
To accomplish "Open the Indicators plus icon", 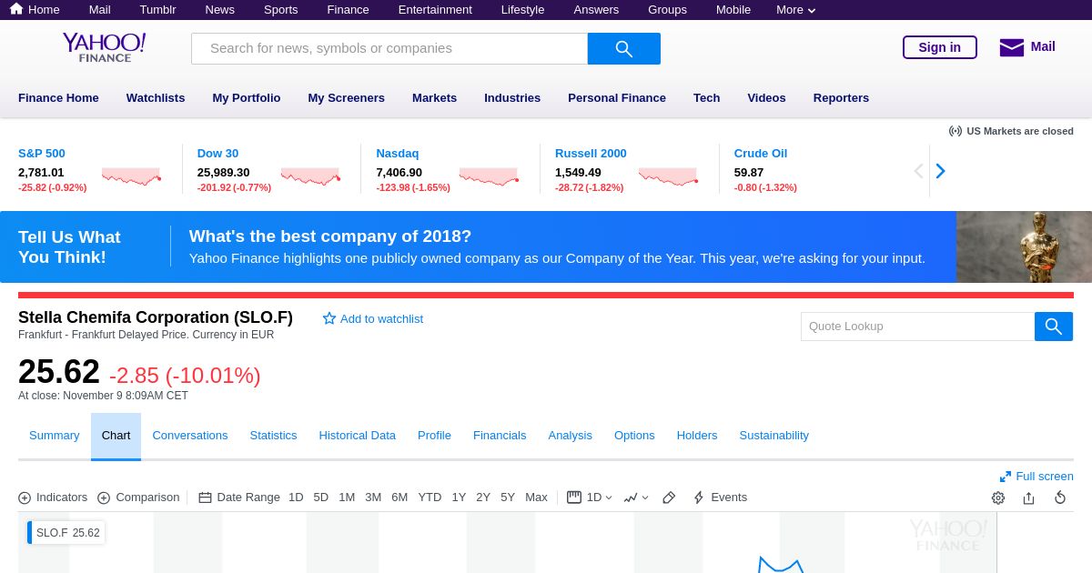I will 25,498.
